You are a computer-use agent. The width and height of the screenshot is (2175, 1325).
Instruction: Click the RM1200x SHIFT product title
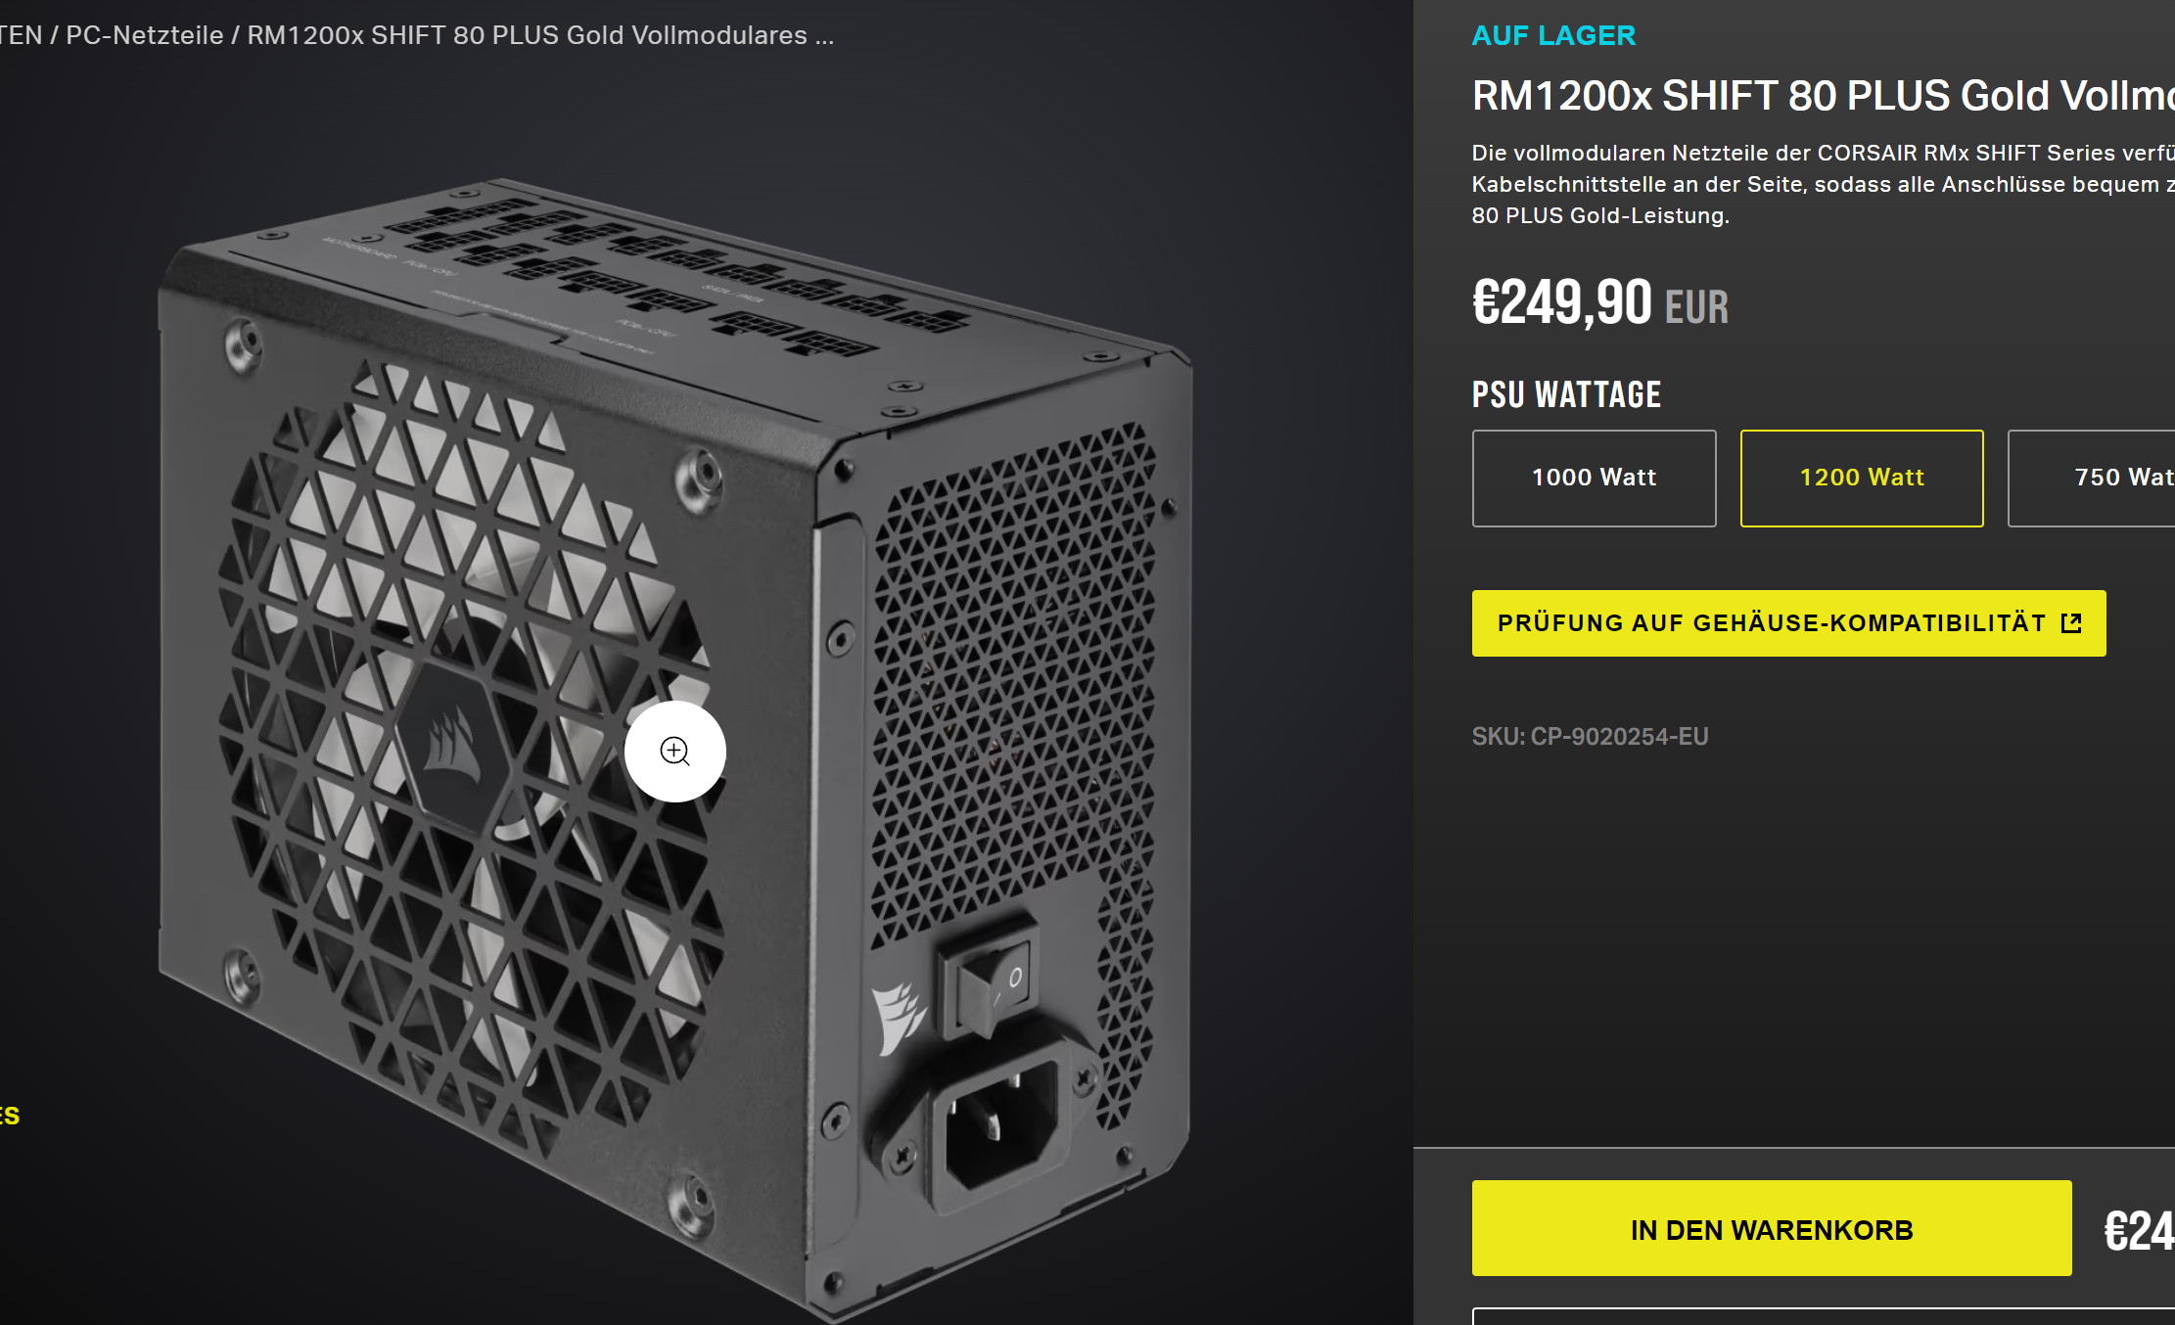coord(1823,96)
